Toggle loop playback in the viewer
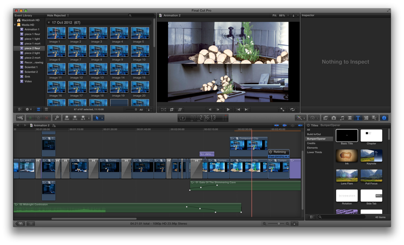The image size is (404, 245). click(x=292, y=109)
